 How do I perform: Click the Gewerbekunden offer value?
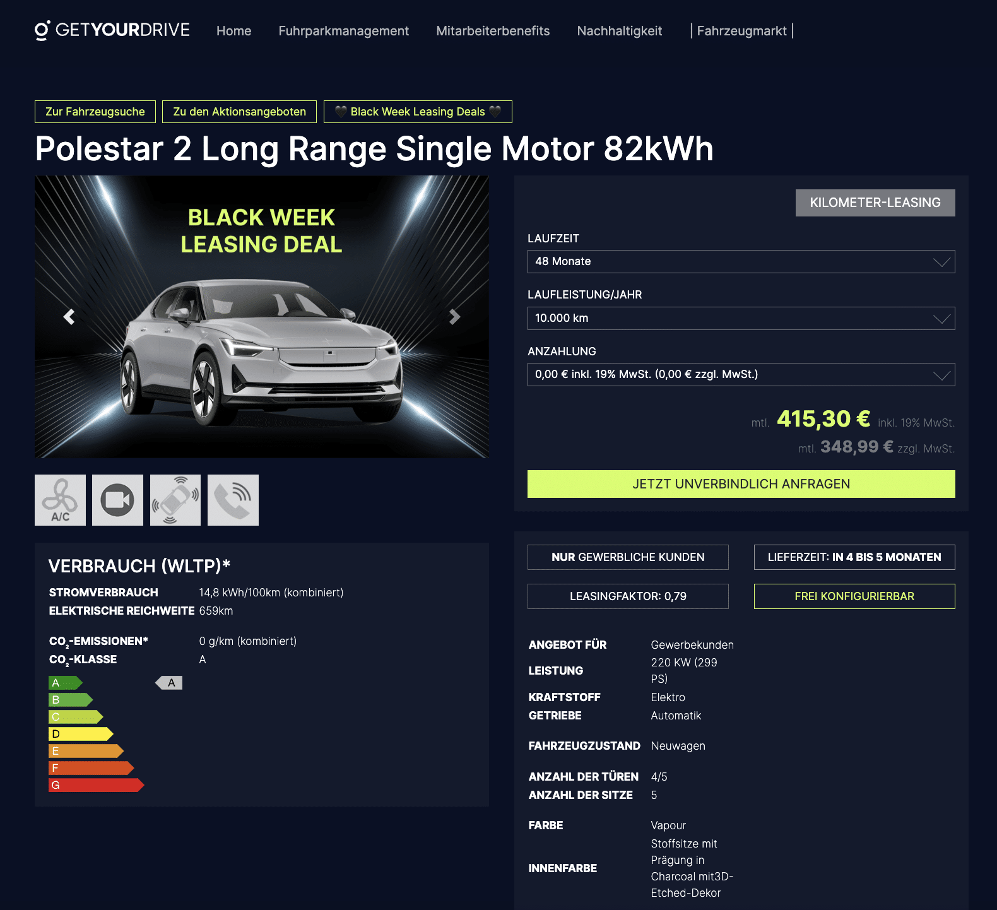click(x=692, y=645)
